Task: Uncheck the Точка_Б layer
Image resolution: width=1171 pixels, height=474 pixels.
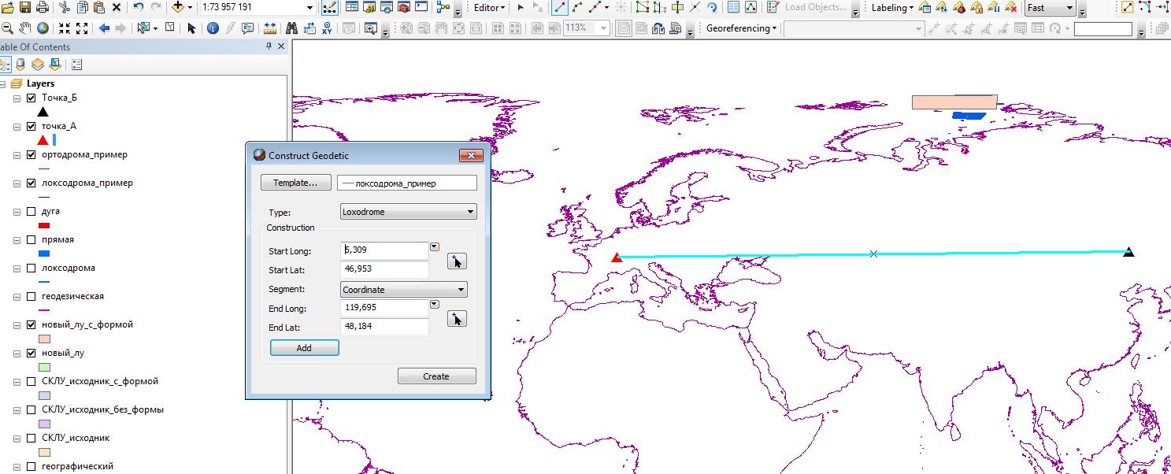Action: click(x=31, y=98)
